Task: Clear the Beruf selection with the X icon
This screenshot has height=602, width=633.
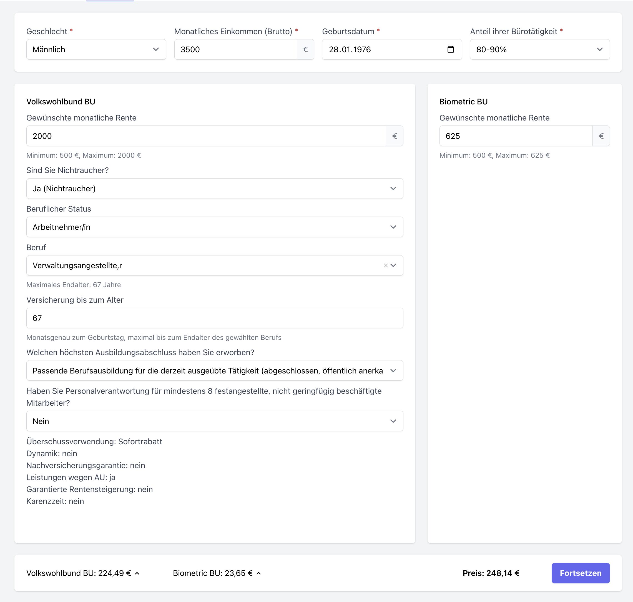Action: [x=386, y=265]
